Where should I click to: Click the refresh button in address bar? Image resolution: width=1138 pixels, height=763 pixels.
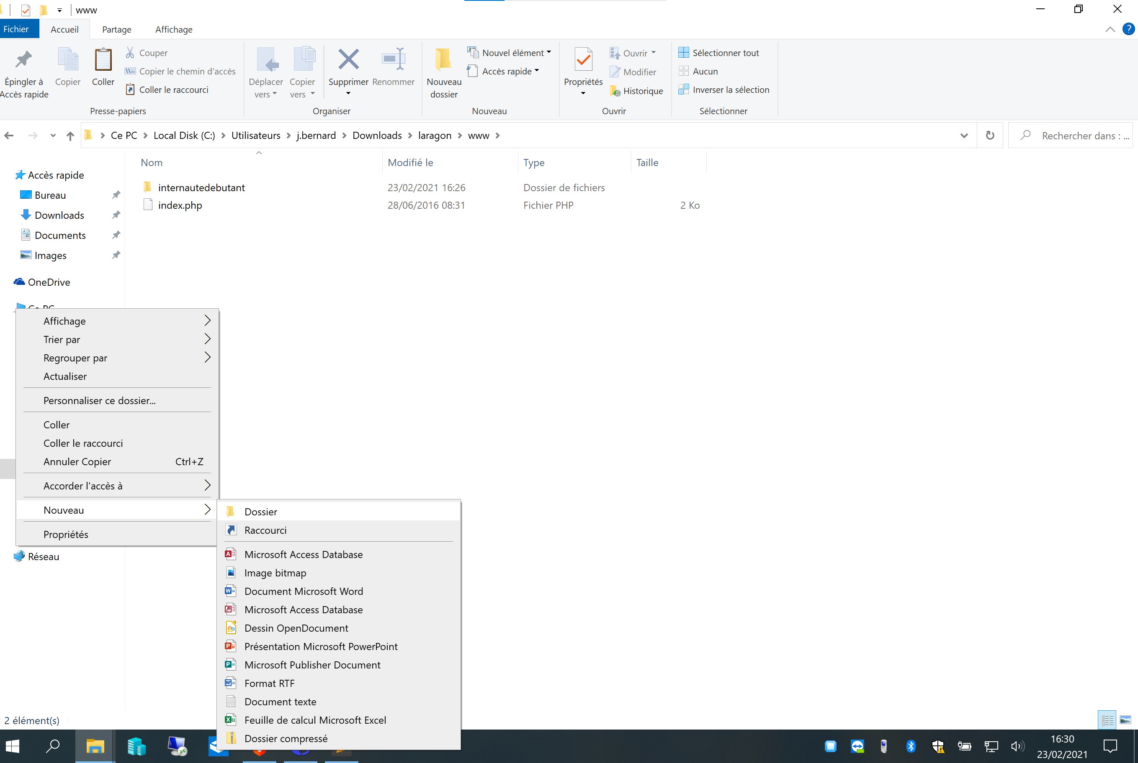(x=990, y=135)
